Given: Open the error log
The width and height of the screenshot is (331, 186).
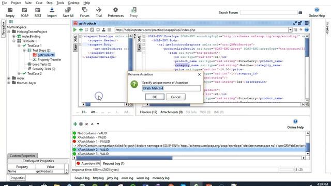Looking at the screenshot, I should click(127, 178).
